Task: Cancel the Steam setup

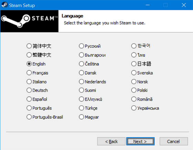Action: [x=174, y=141]
